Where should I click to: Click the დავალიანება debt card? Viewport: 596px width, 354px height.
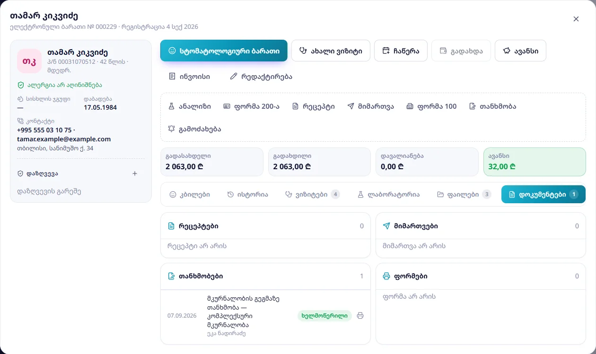[x=427, y=162]
